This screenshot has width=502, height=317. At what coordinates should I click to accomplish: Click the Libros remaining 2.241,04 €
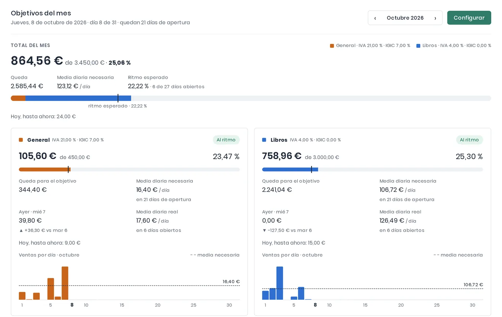277,190
